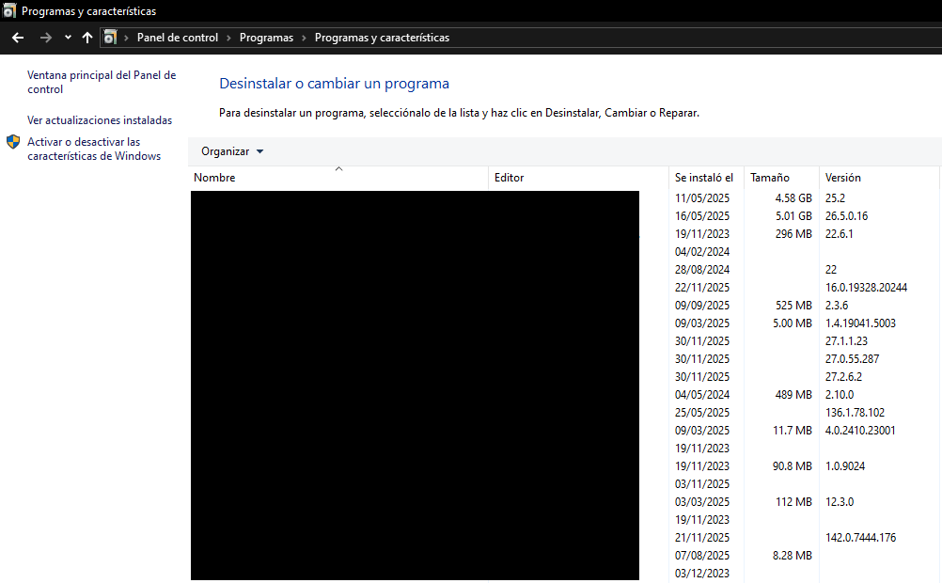Open Ver actualizaciones instaladas link
The width and height of the screenshot is (942, 583).
100,120
